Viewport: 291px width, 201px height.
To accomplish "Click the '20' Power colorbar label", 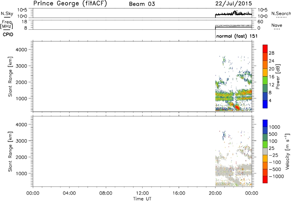I will coord(271,69).
